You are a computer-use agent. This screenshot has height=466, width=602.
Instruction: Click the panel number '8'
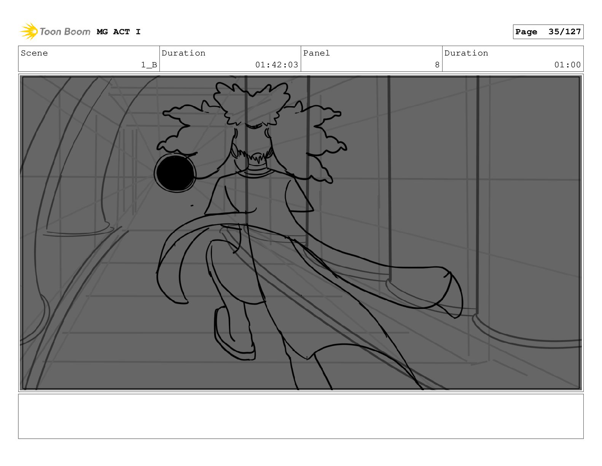pos(437,65)
